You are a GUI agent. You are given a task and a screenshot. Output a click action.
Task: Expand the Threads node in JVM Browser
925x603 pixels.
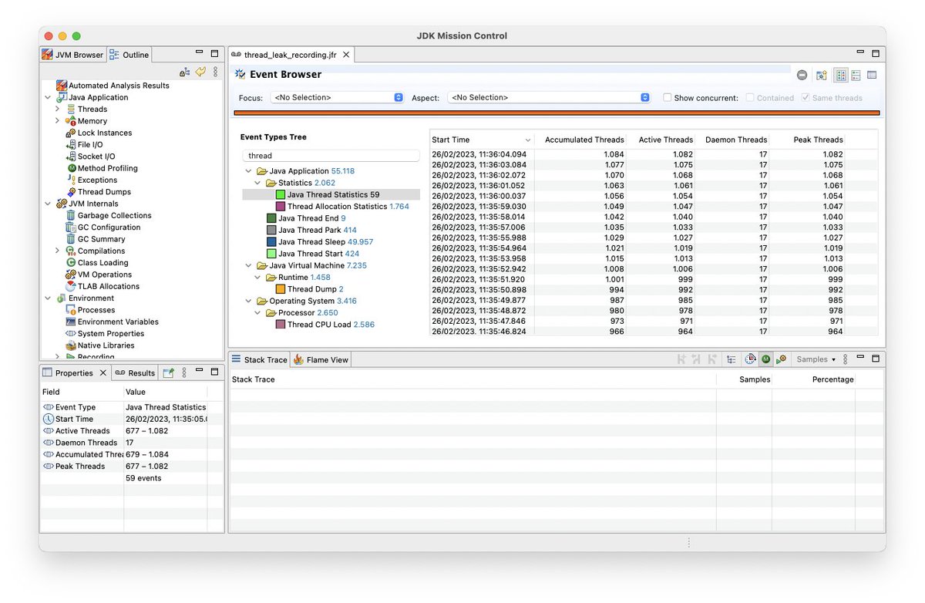[58, 109]
